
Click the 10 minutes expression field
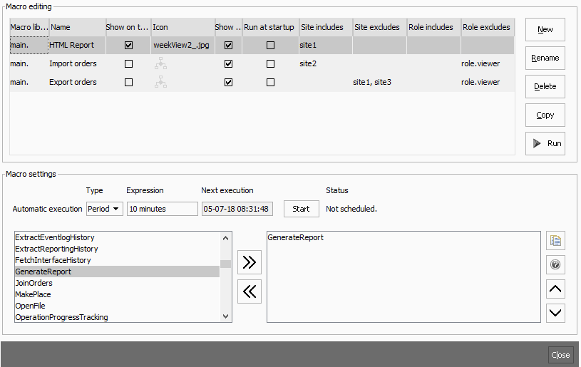[x=162, y=209]
